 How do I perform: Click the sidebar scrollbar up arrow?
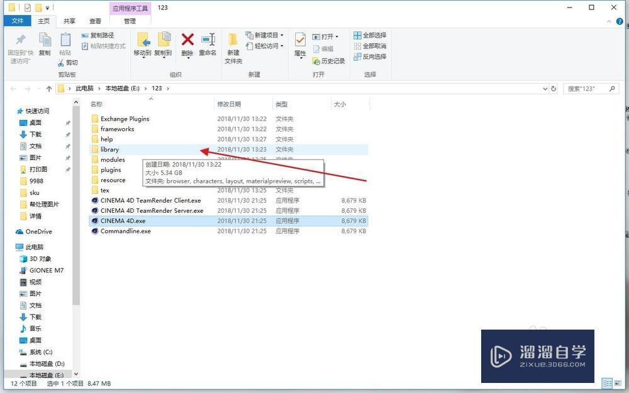[x=76, y=103]
